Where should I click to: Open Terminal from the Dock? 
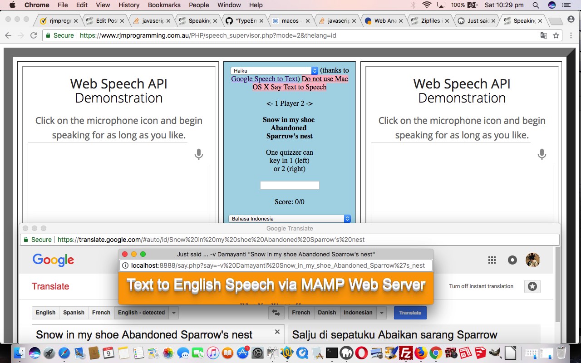[332, 353]
